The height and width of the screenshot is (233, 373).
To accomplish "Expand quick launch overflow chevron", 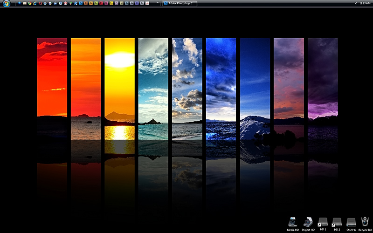I will [x=158, y=2].
